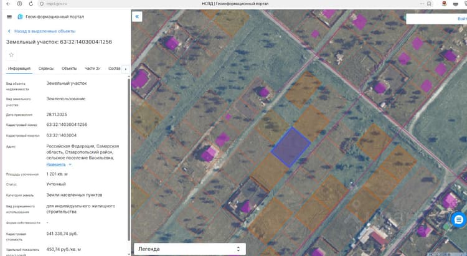Add the land plot to favorites star
467x256 pixels.
11,55
